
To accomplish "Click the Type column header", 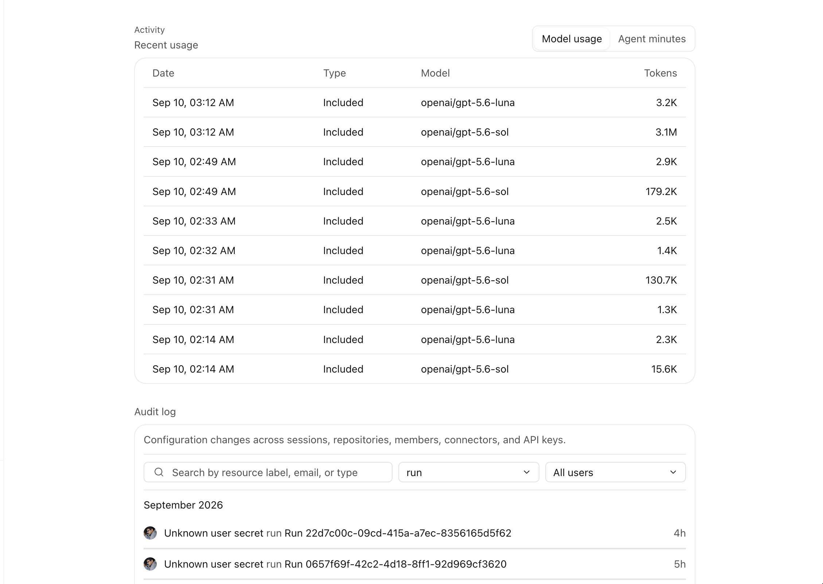I will 335,73.
